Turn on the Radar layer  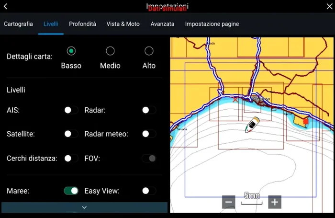[149, 110]
